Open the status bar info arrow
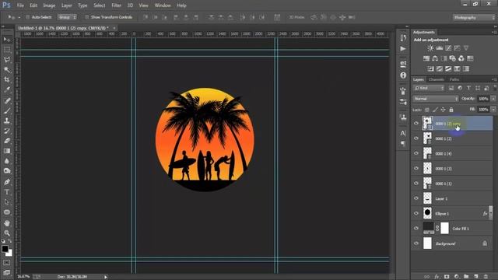 [106, 277]
